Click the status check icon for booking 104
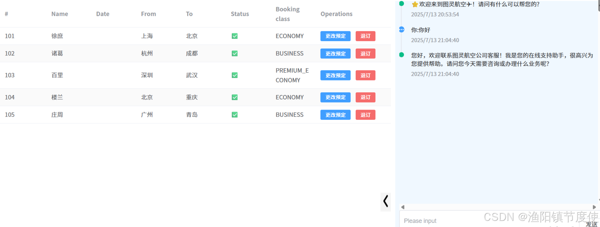The width and height of the screenshot is (600, 227). (x=234, y=97)
